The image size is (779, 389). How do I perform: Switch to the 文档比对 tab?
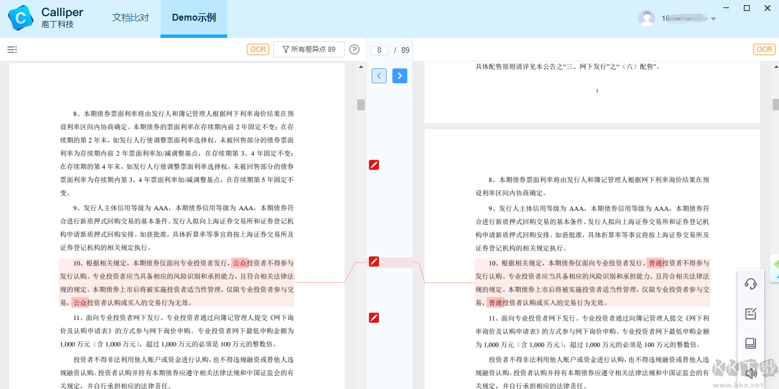pos(131,18)
